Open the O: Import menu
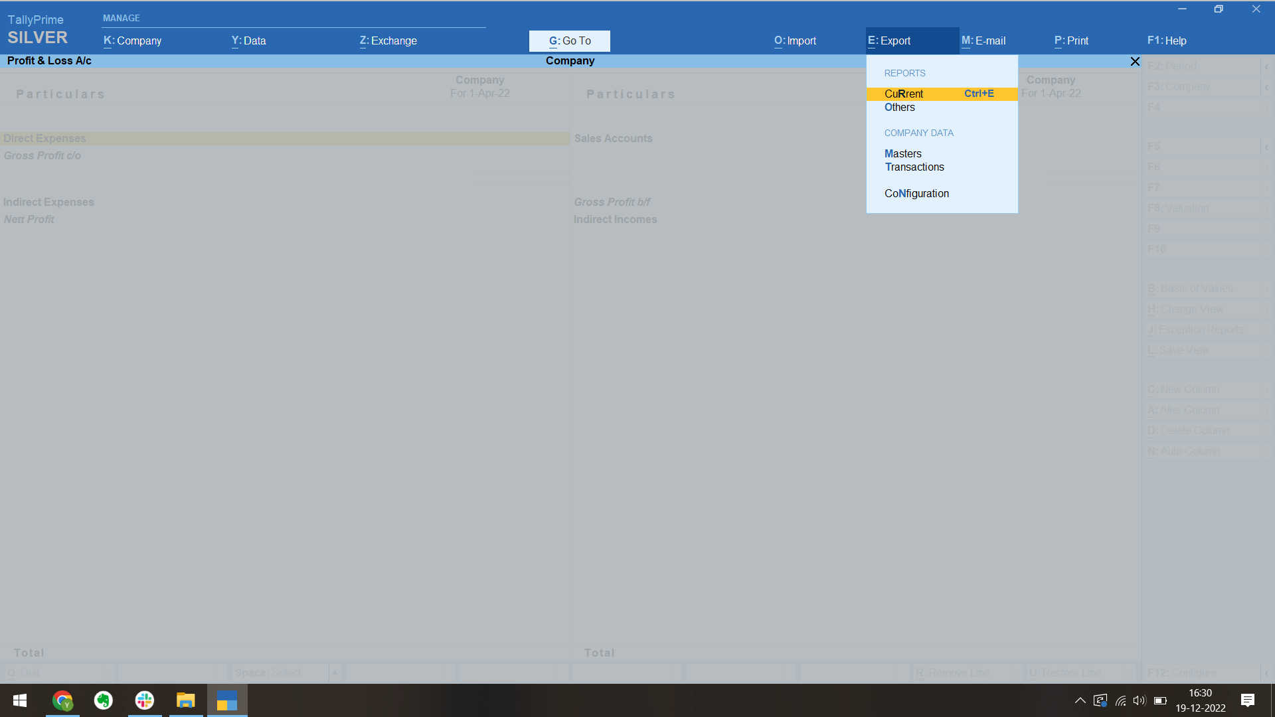The height and width of the screenshot is (717, 1275). (795, 40)
